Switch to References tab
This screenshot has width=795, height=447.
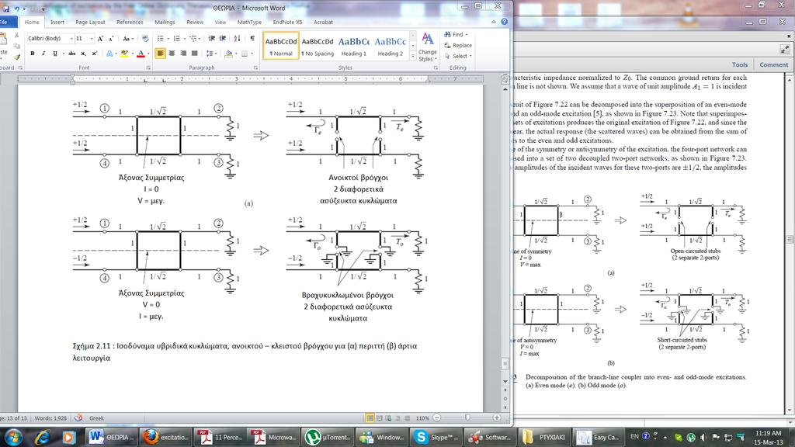[x=130, y=23]
